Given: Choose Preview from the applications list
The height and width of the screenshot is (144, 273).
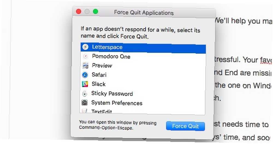Looking at the screenshot, I should click(143, 66).
